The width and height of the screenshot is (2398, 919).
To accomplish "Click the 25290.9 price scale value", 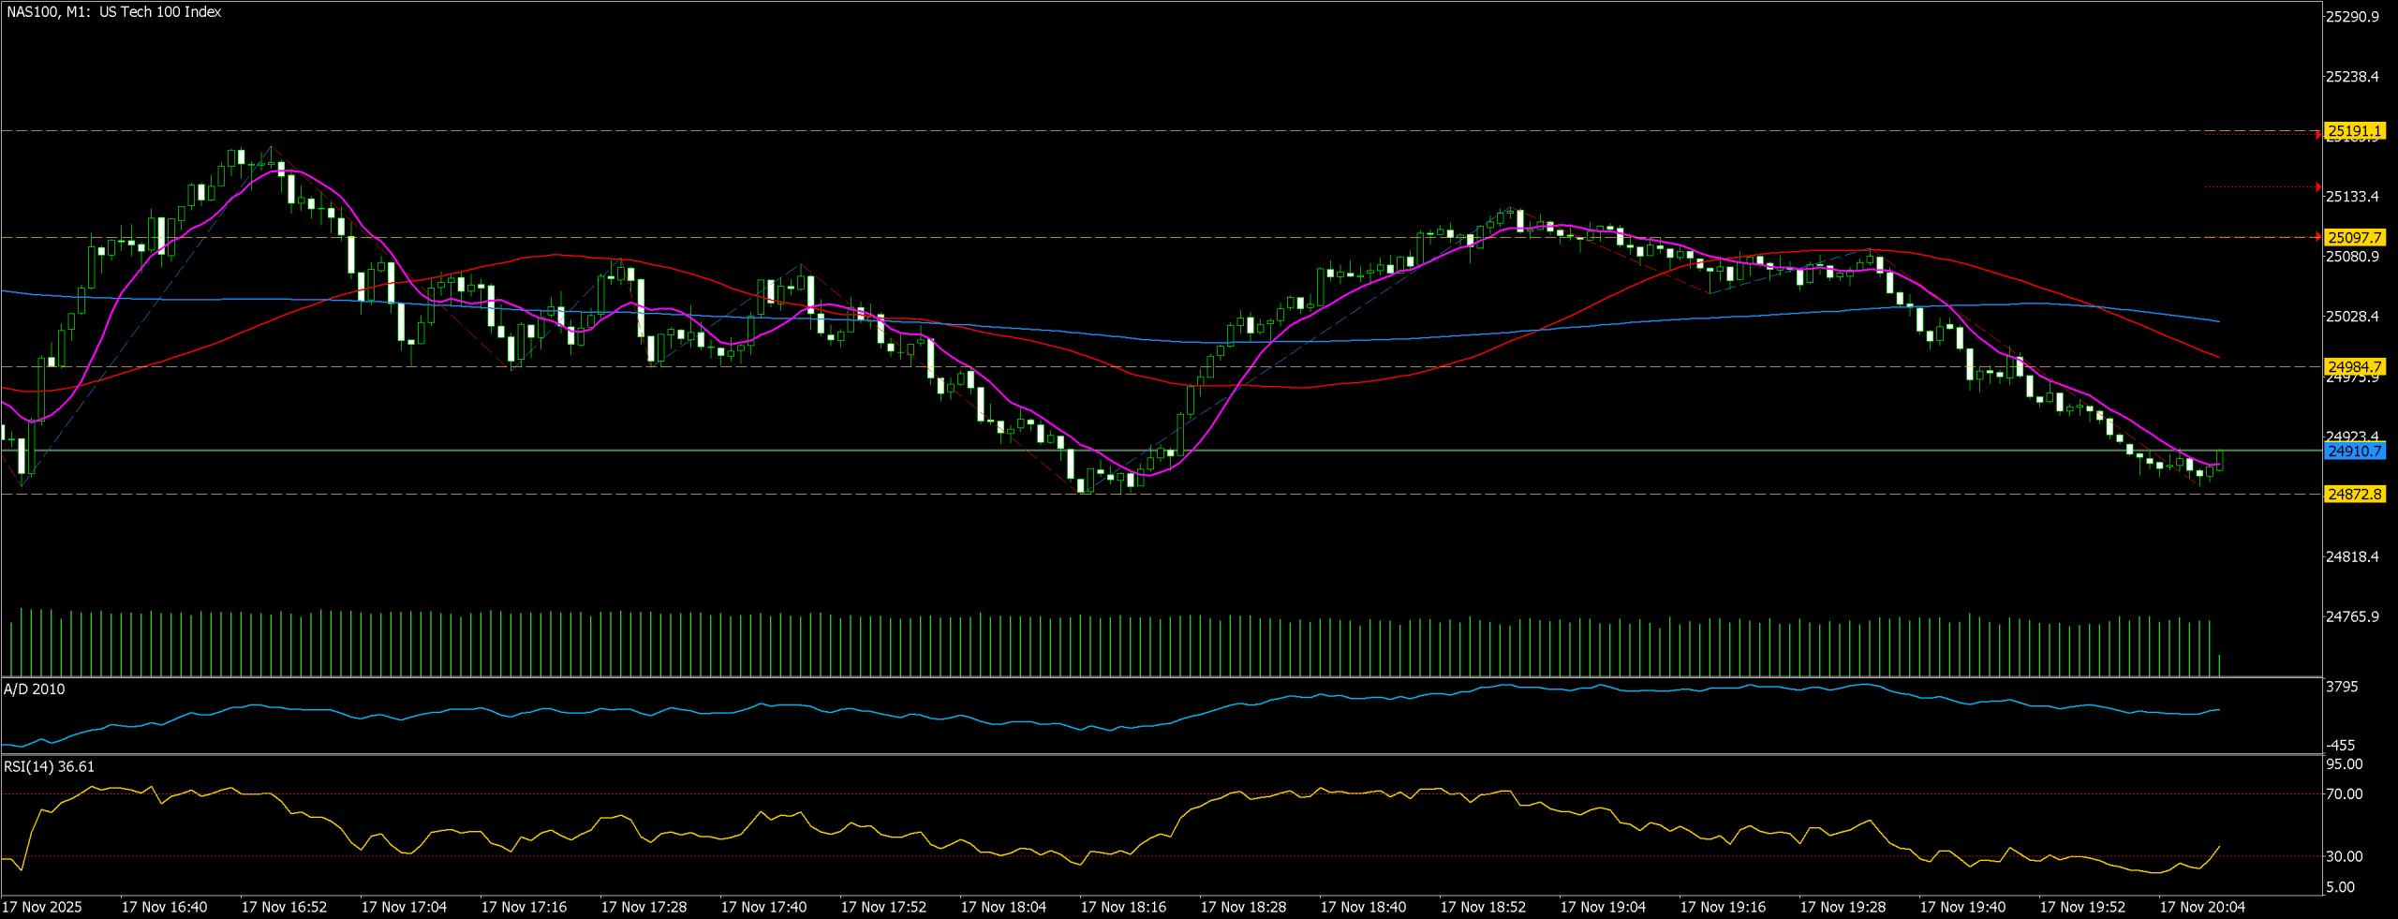I will (x=2352, y=17).
